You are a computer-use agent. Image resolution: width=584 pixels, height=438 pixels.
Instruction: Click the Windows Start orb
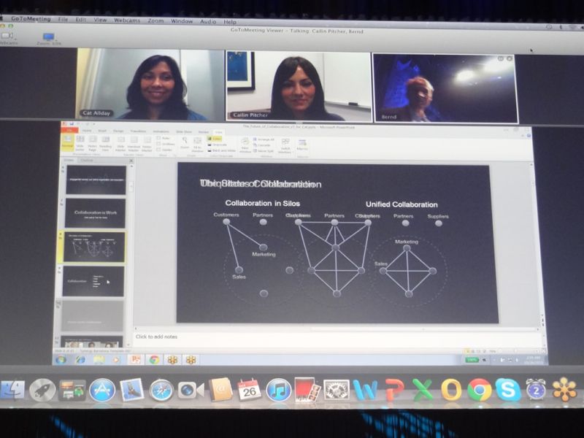click(61, 360)
